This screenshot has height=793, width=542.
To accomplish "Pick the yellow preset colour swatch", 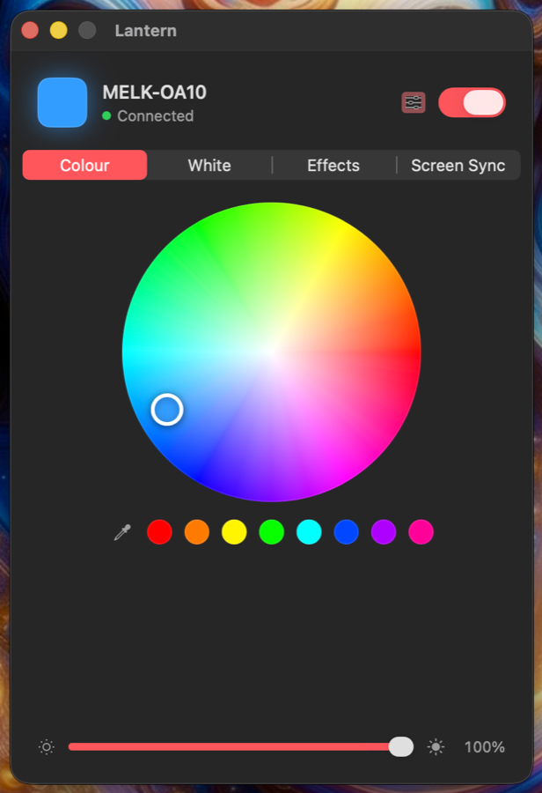I will 234,532.
